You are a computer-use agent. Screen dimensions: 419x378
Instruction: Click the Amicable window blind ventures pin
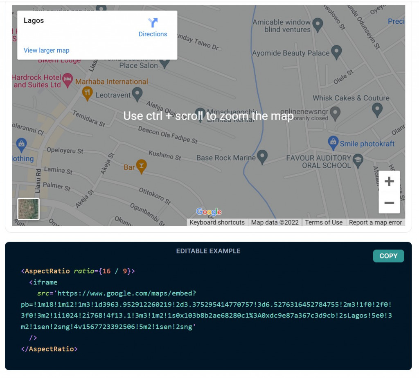click(x=318, y=25)
